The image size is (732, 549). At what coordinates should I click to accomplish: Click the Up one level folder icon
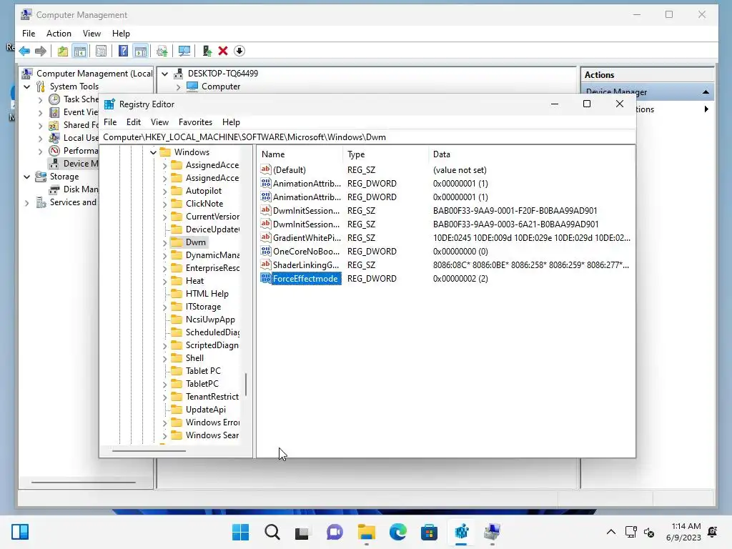[63, 51]
